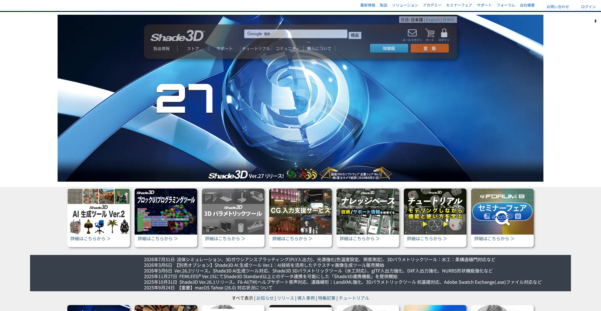Select the チュートリアル filter below news
Image resolution: width=601 pixels, height=311 pixels.
click(354, 298)
